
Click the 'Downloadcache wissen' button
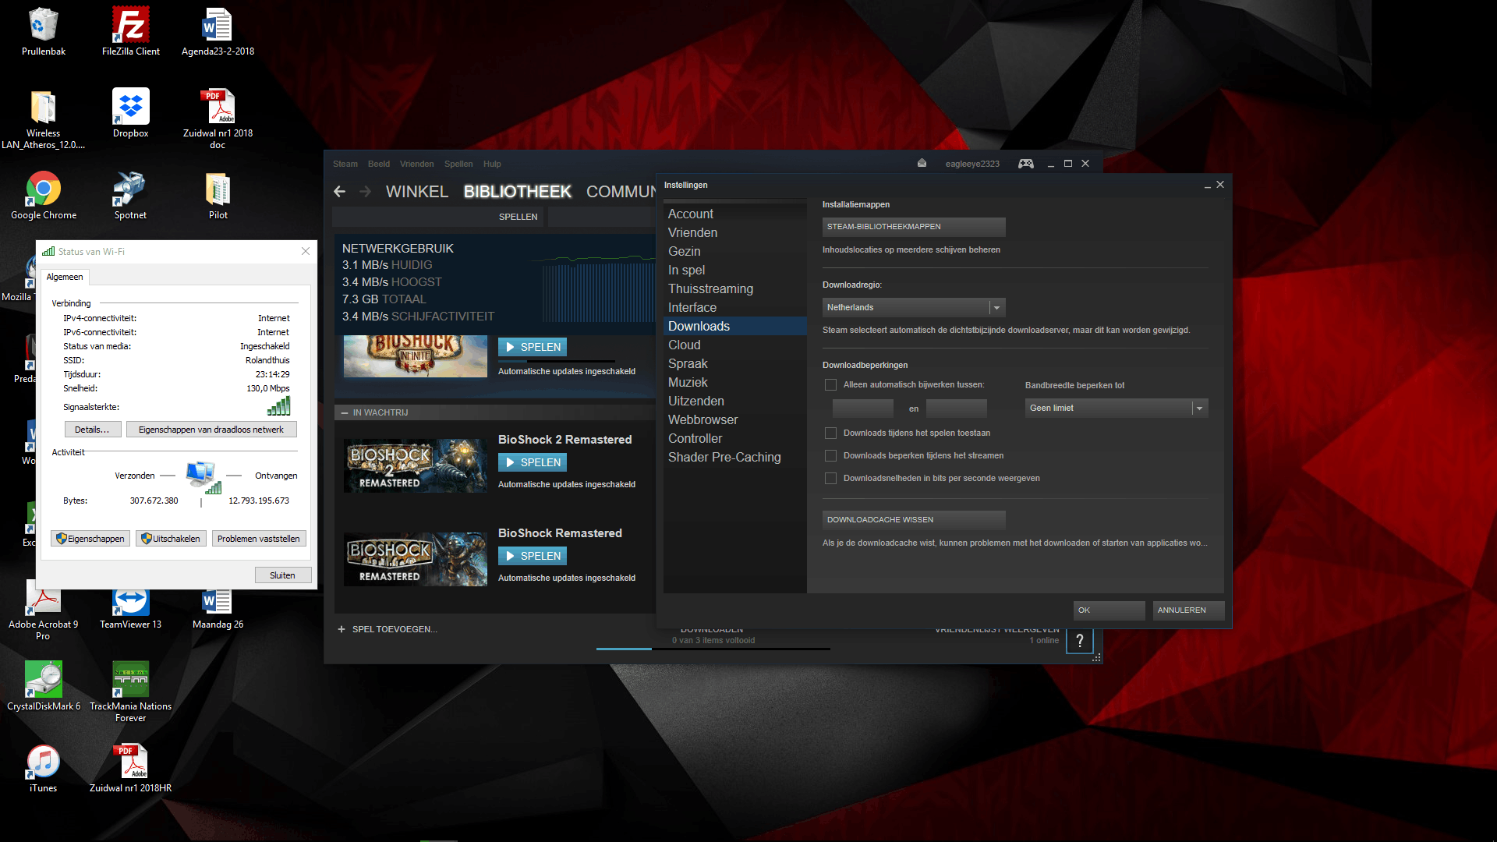click(x=913, y=520)
